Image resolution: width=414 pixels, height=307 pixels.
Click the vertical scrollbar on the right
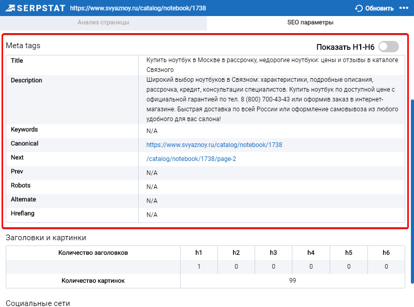click(x=412, y=191)
